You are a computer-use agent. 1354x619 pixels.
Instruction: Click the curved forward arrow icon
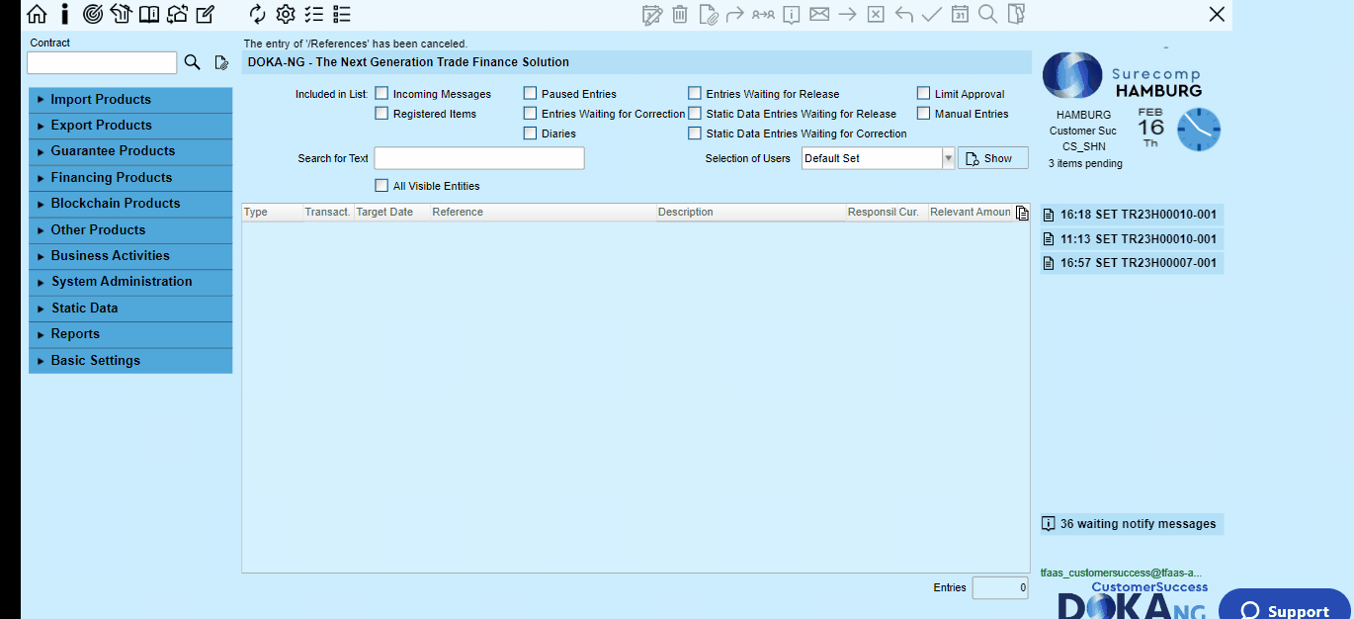click(734, 14)
